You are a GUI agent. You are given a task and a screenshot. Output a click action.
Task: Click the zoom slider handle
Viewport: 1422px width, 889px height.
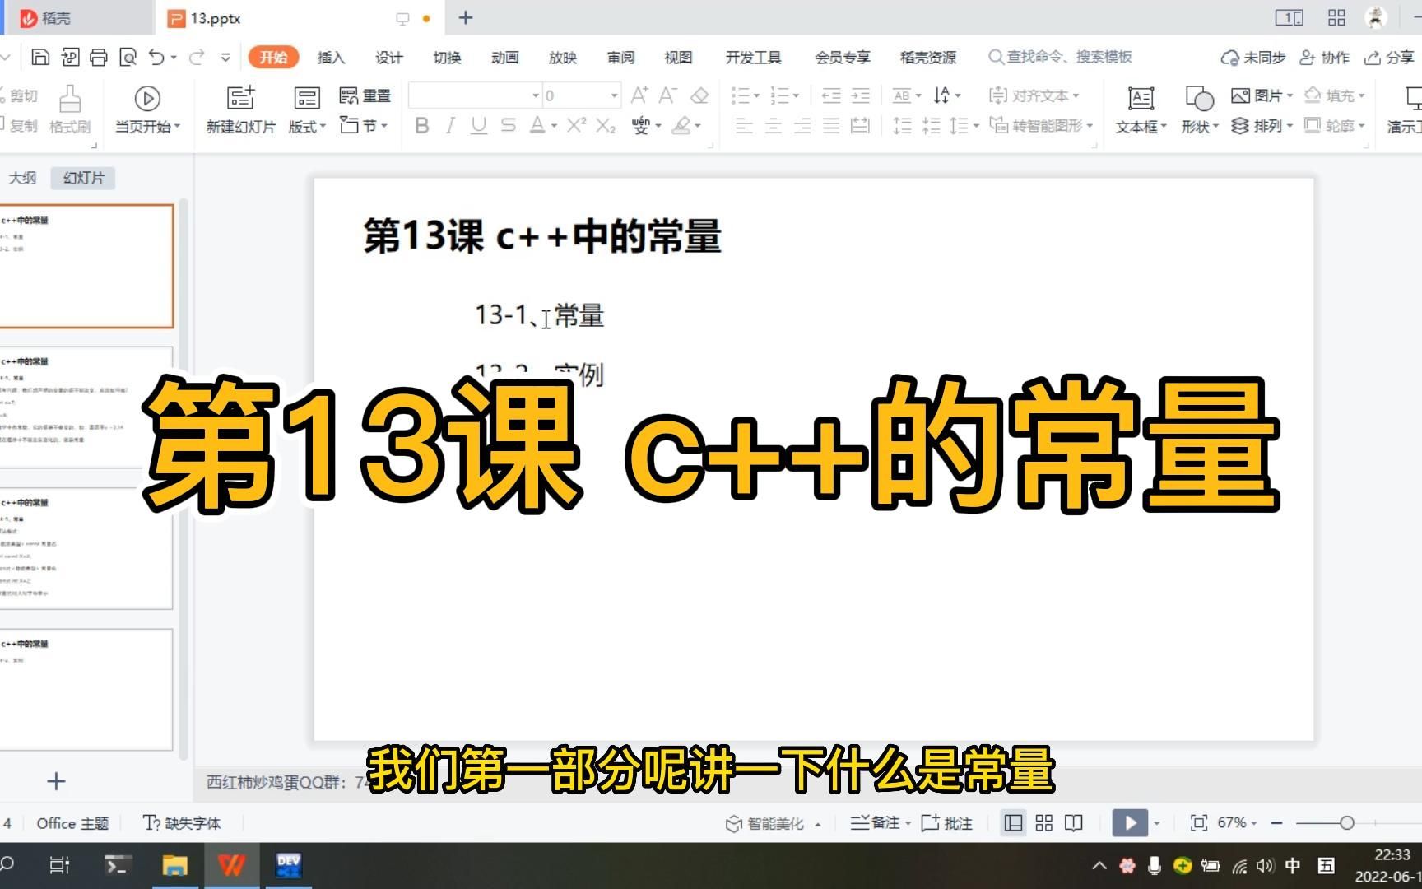(x=1347, y=823)
